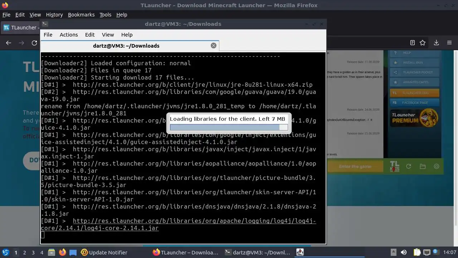
Task: Open file manager from taskbar
Action: (x=52, y=252)
